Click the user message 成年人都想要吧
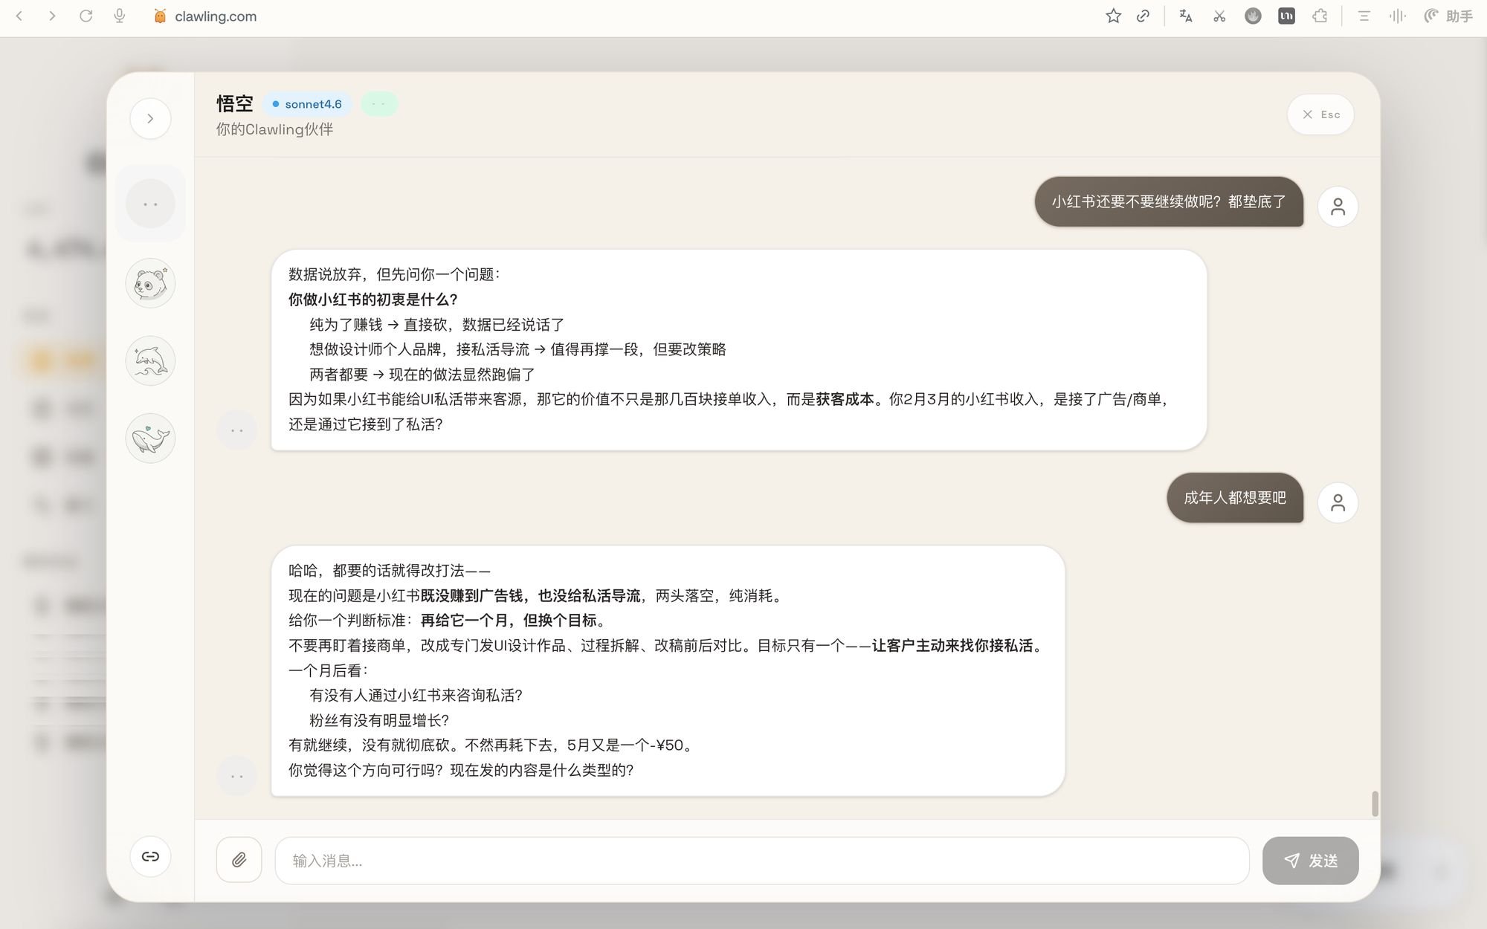1487x929 pixels. coord(1235,498)
